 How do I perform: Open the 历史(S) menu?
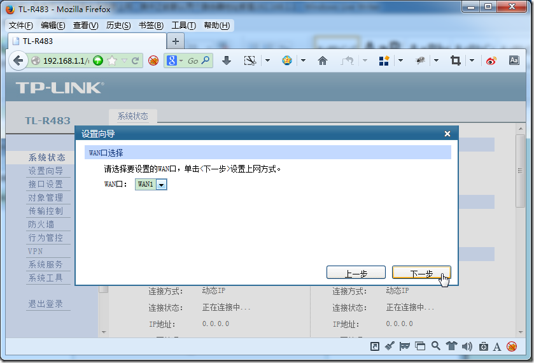pos(118,25)
